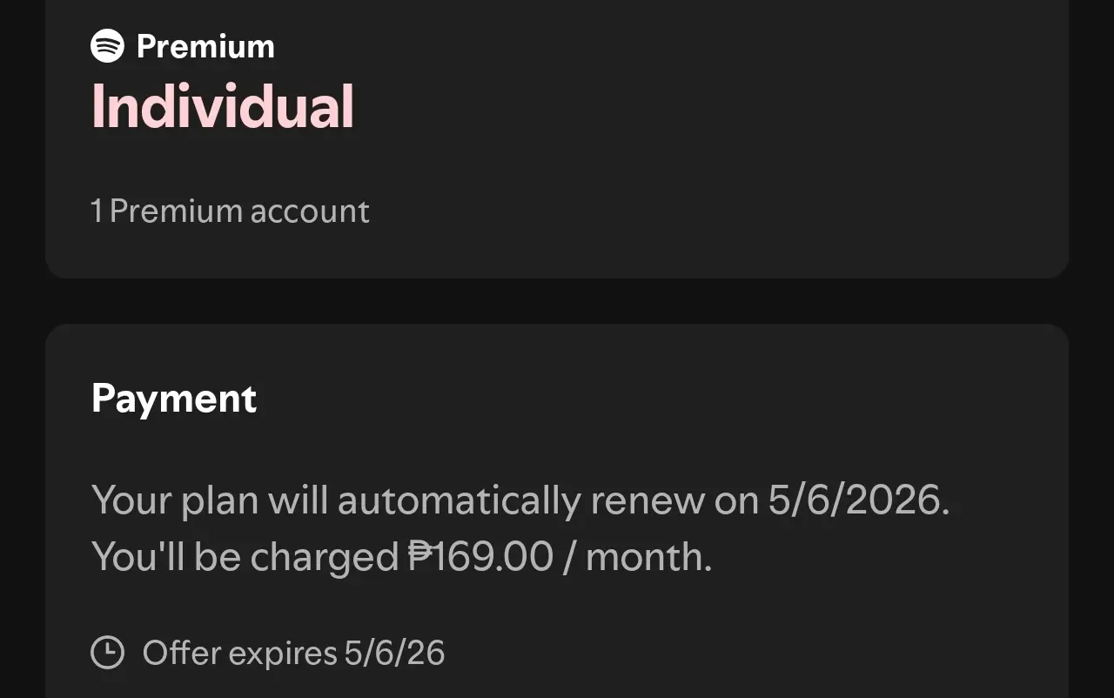Click the black margin right of the cards
This screenshot has width=1114, height=698.
[1091, 348]
